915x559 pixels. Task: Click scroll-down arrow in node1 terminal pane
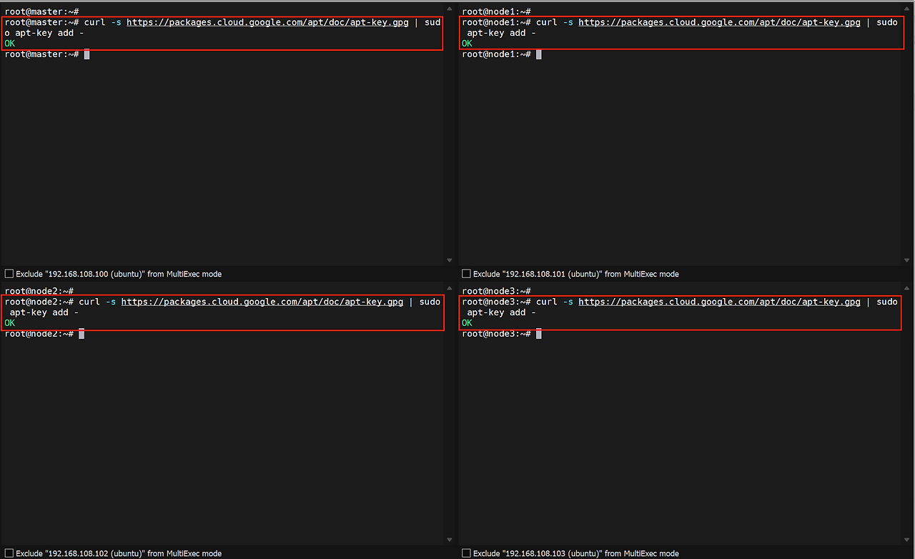click(x=906, y=260)
